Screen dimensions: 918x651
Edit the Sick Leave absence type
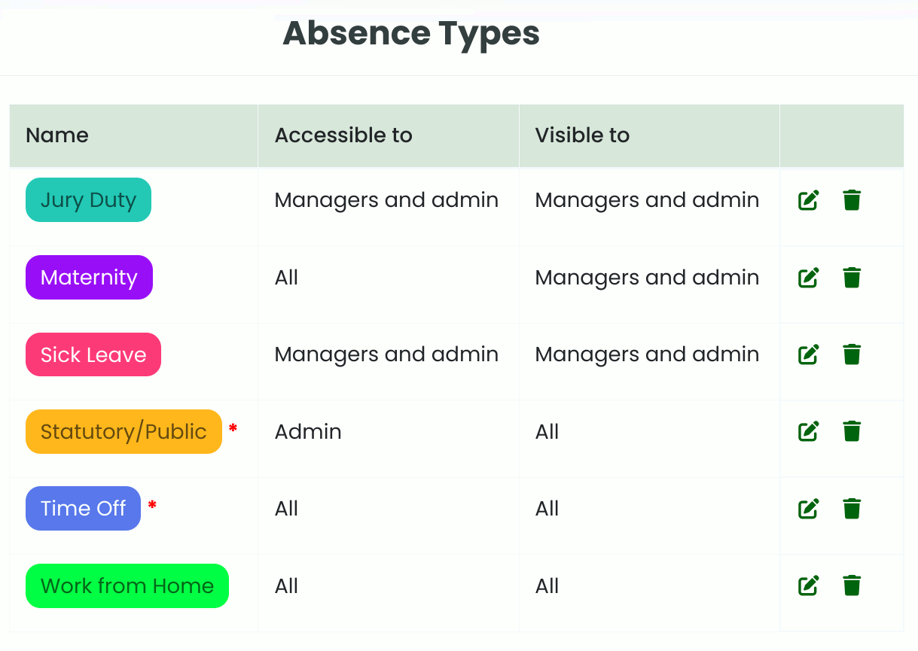tap(808, 354)
